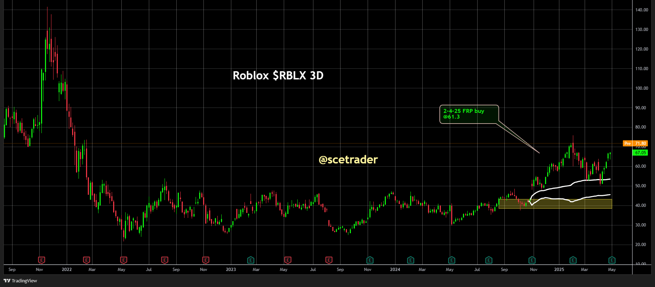Click the earnings marker at May 2025
The height and width of the screenshot is (287, 655).
point(612,260)
